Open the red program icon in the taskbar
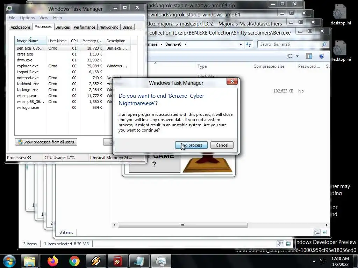 tap(117, 261)
